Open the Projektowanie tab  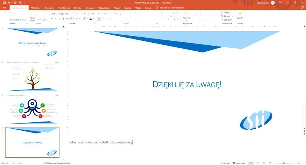63,8
